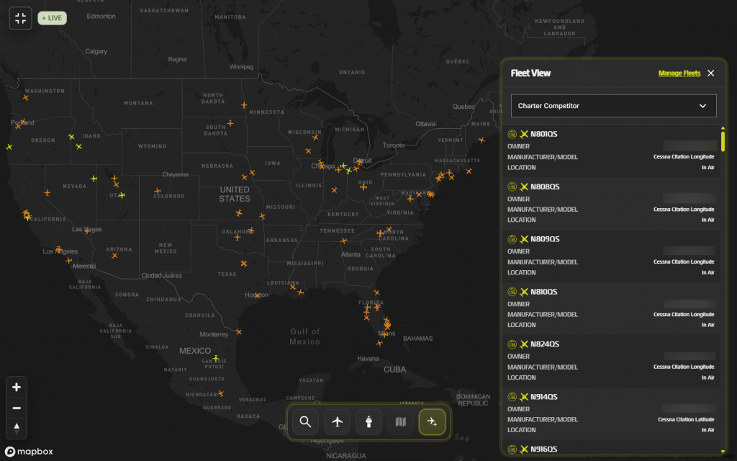Click the yellow plane icon beside N824QS
The width and height of the screenshot is (737, 461).
[x=524, y=344]
